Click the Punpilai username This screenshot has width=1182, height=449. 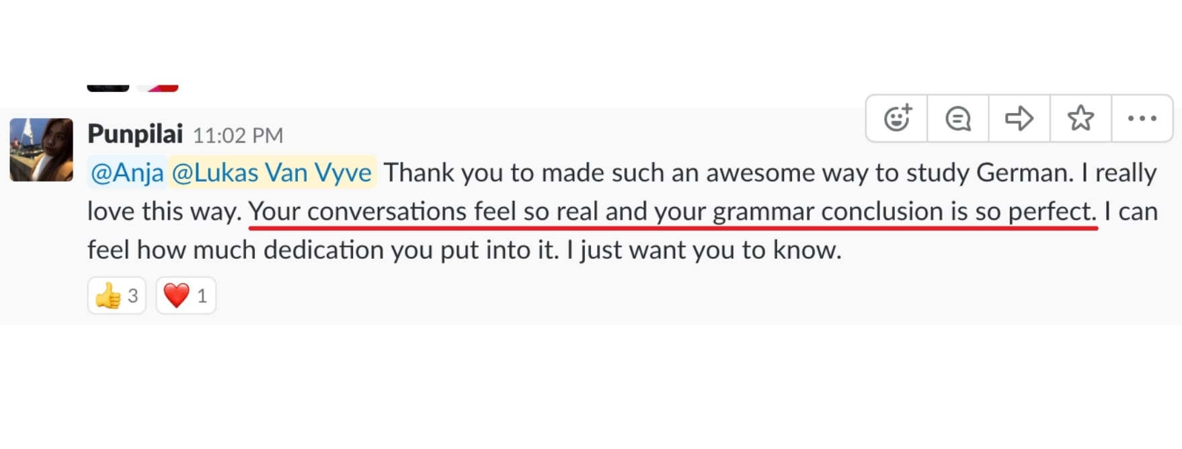(135, 134)
